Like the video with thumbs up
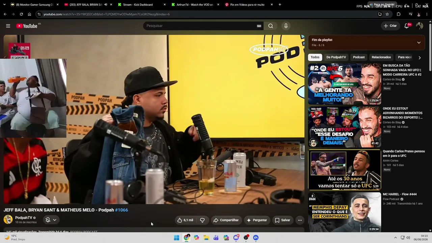Image resolution: width=432 pixels, height=243 pixels. tap(185, 220)
